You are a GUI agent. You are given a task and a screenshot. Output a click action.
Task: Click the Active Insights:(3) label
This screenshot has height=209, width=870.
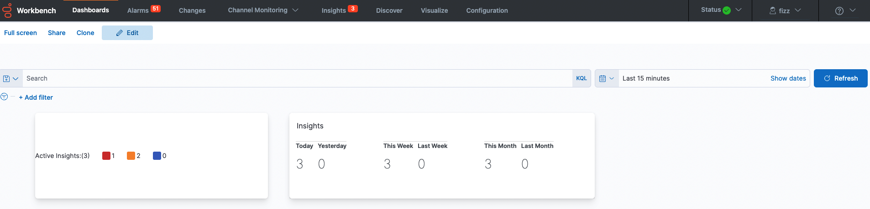[63, 156]
